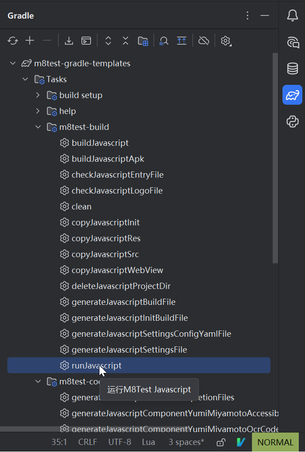Toggle the read-only lock in status bar
Screen dimensions: 305x452
click(221, 442)
